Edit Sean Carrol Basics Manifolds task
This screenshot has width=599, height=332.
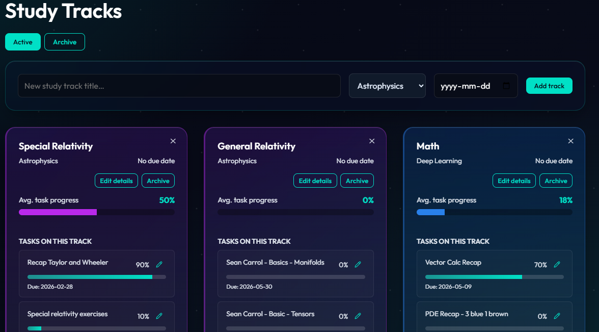pos(358,264)
